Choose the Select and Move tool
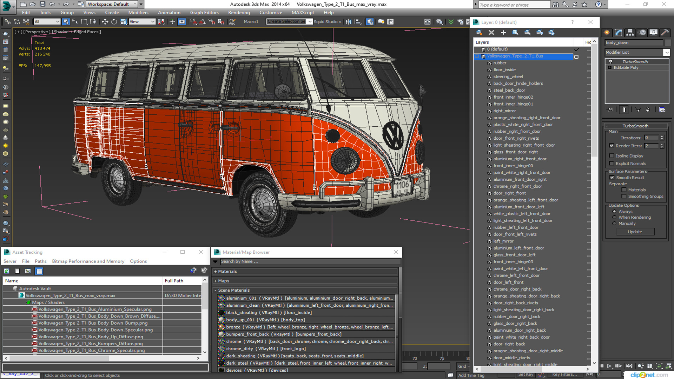Viewport: 674px width, 379px height. click(x=105, y=22)
